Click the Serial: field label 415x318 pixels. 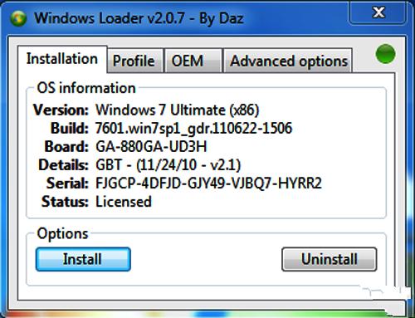click(x=67, y=183)
